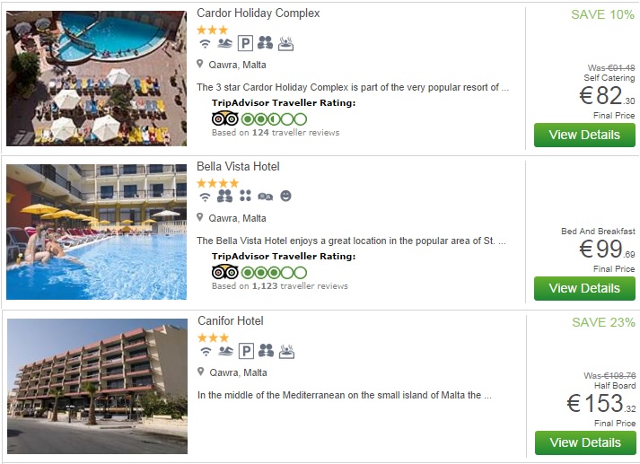The height and width of the screenshot is (464, 640).
Task: Click the family icon for Canifor Hotel
Action: coord(266,351)
